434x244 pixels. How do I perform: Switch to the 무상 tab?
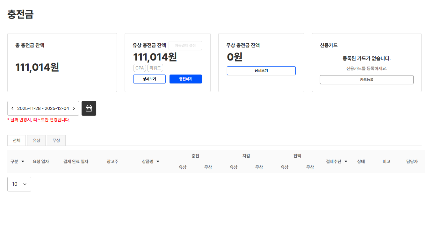(x=56, y=140)
